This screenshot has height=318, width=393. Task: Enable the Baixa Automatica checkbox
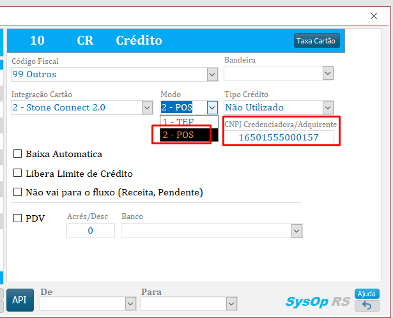click(x=18, y=154)
